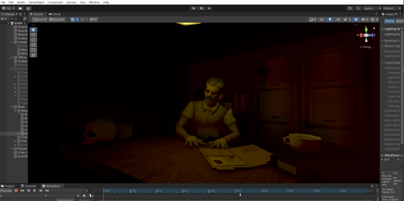
Task: Toggle scene lighting bulb button
Action: coord(330,19)
